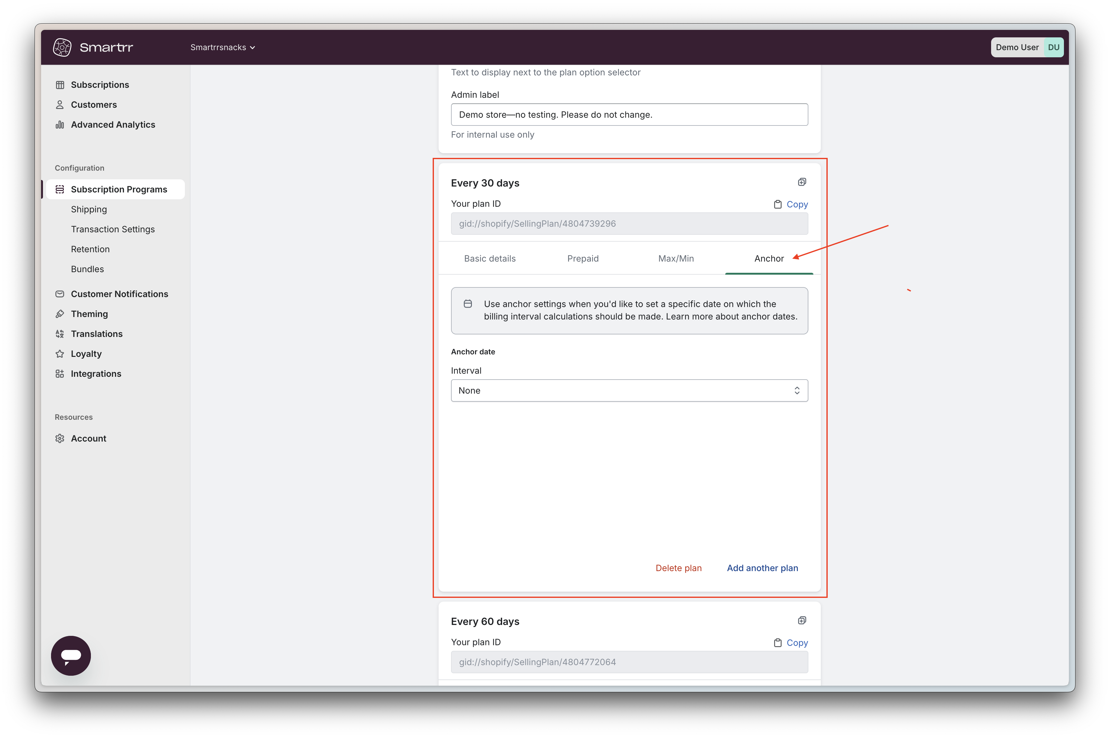The width and height of the screenshot is (1110, 738).
Task: Duplicate the Every 60 days plan icon
Action: (802, 620)
